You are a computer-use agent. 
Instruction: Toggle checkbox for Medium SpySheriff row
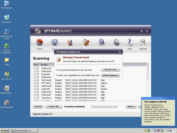click(x=35, y=89)
